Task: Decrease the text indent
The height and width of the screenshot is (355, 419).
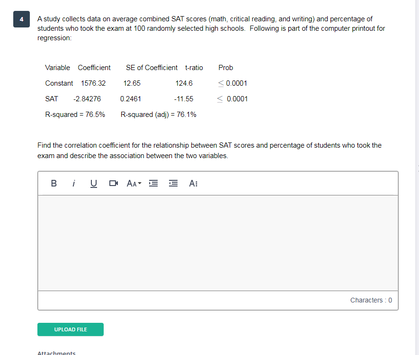Action: (x=173, y=183)
